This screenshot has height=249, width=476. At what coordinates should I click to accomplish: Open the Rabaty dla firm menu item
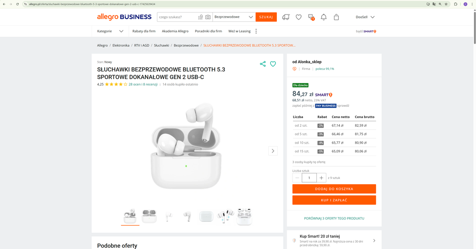pos(144,31)
